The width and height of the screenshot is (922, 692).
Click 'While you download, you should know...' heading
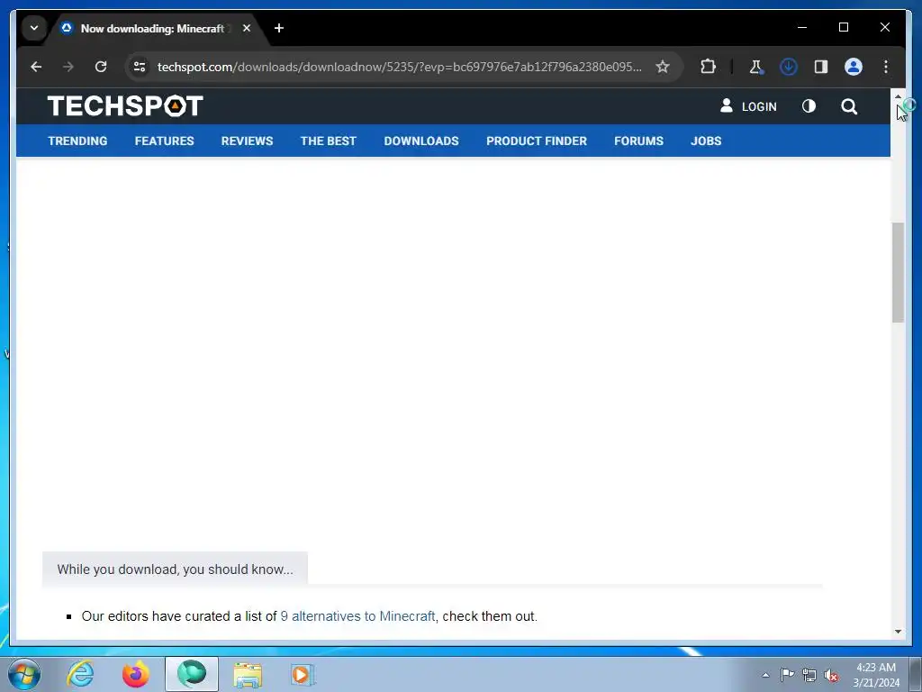(175, 569)
